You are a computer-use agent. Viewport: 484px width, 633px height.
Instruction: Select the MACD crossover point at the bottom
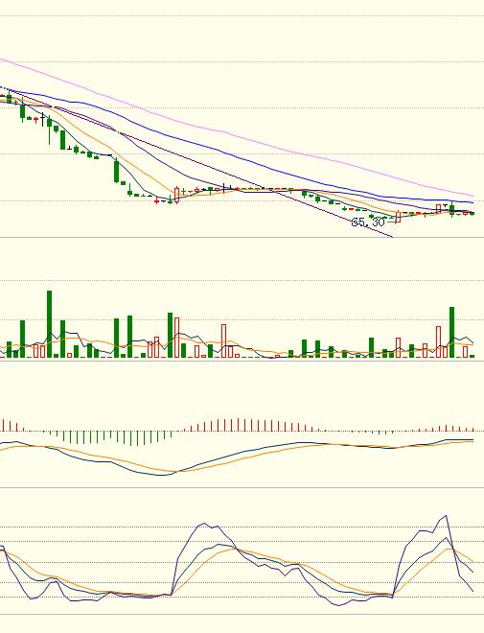click(175, 472)
